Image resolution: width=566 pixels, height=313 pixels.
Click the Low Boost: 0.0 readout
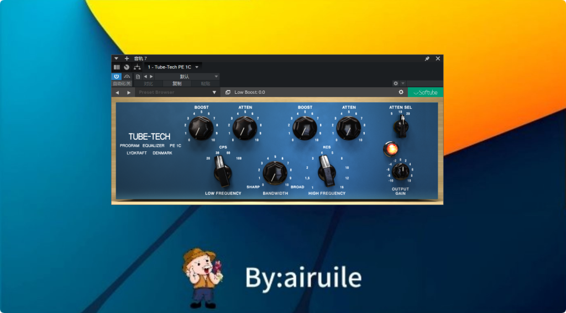click(x=249, y=92)
